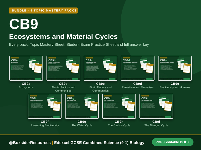Click the CB9a Ecosystems pack thumbnail

tap(26, 68)
